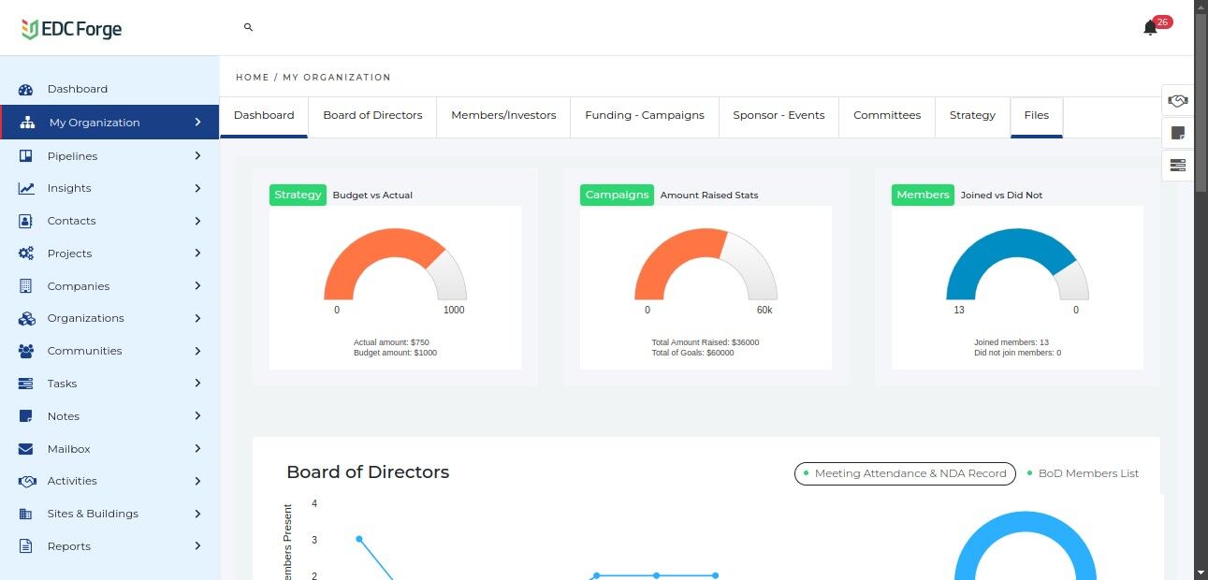
Task: Expand the Communities chevron
Action: point(197,351)
